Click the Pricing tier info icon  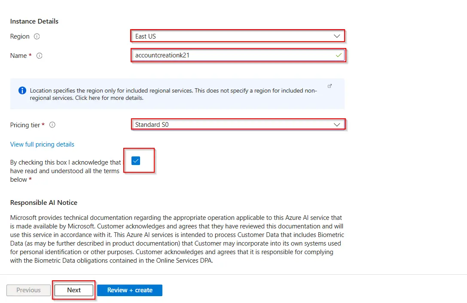pyautogui.click(x=52, y=125)
